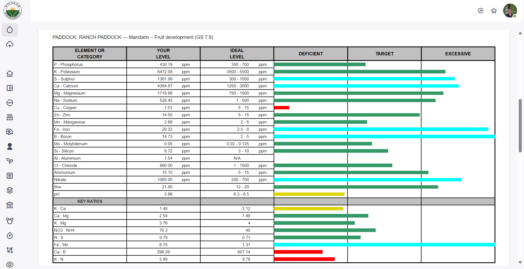Click the page scrollbar thumb
The width and height of the screenshot is (524, 269).
click(520, 126)
